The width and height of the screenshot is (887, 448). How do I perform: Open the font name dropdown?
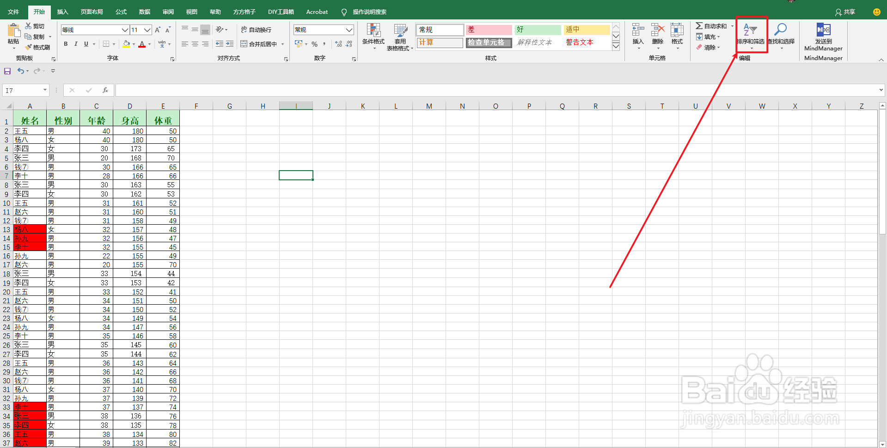[x=125, y=30]
